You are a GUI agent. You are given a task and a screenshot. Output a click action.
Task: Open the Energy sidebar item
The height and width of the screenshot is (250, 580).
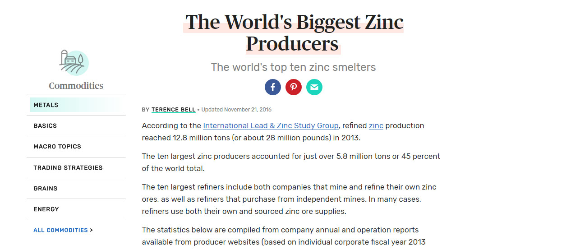tap(46, 209)
